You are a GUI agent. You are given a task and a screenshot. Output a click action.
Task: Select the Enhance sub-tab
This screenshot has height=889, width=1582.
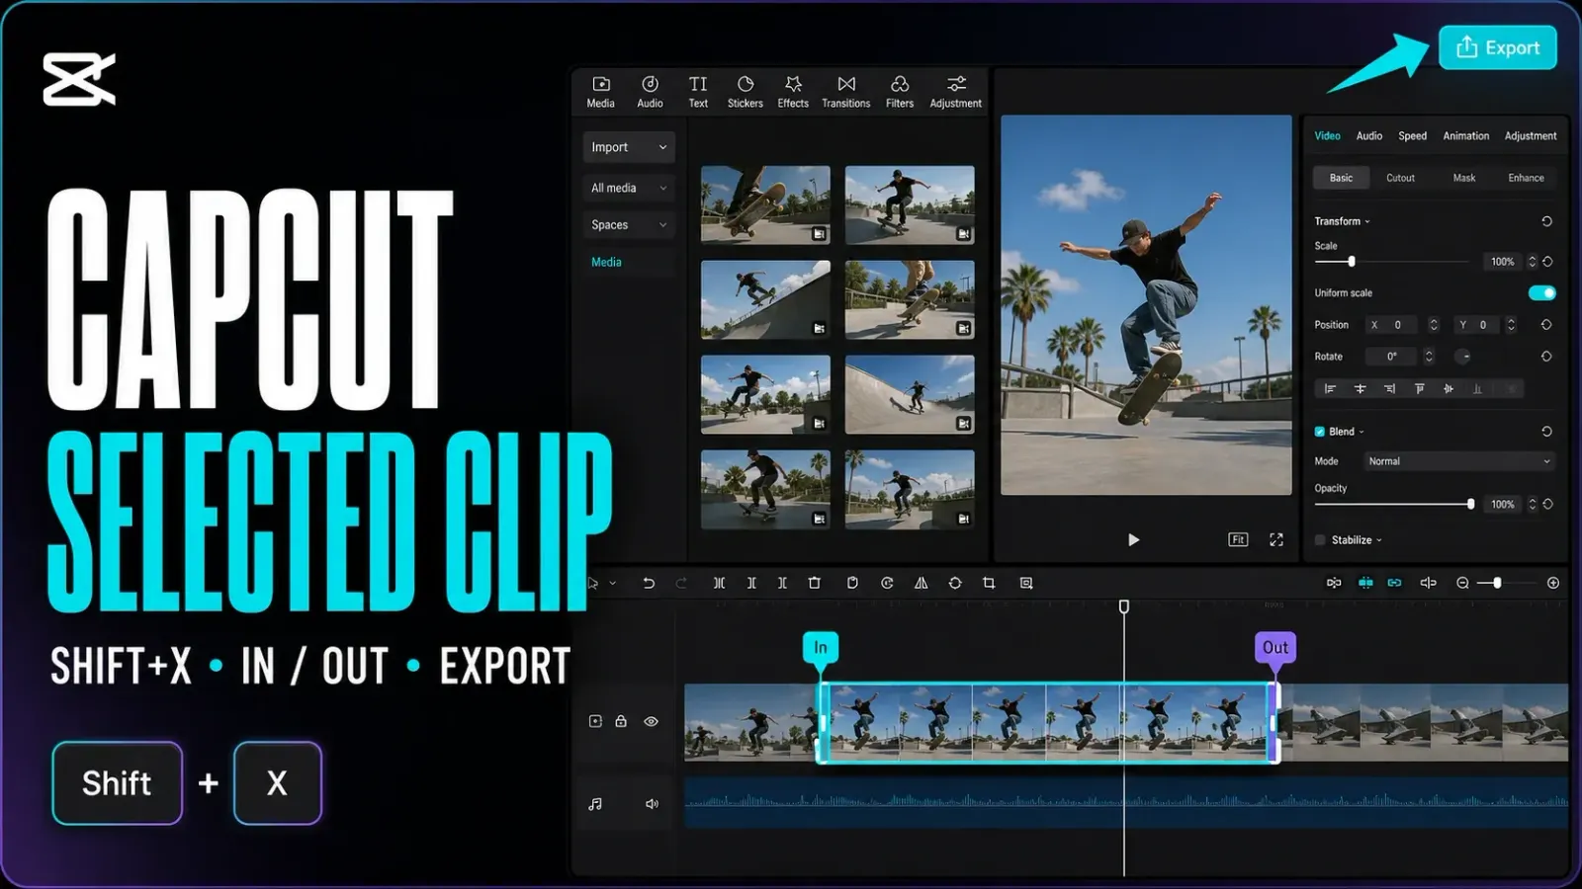(1526, 178)
